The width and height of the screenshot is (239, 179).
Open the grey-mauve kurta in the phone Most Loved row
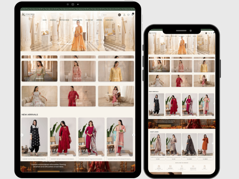coord(174,146)
